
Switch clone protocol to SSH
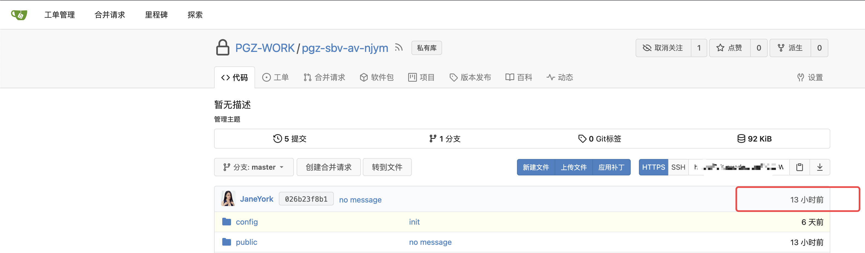click(x=678, y=167)
